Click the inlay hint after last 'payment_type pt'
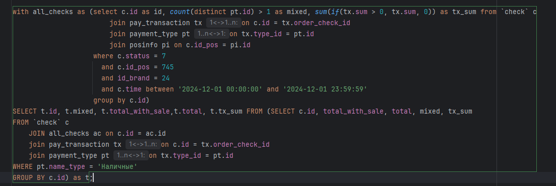Viewport: 556px width, 186px height. click(x=131, y=155)
